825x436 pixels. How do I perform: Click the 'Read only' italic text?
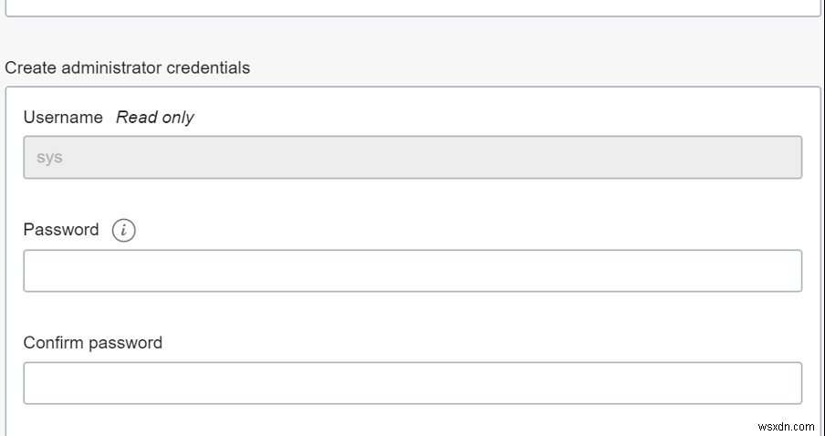pyautogui.click(x=155, y=118)
